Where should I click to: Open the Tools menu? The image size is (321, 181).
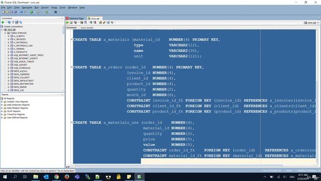click(x=62, y=8)
